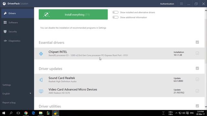The width and height of the screenshot is (207, 116).
Task: Click the Update 21.19.519.2 version text
Action: tap(179, 91)
